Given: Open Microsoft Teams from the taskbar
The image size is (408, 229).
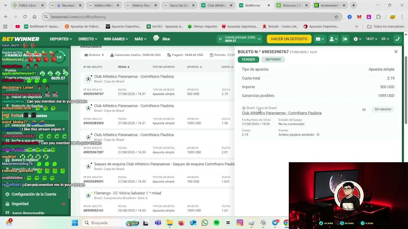Looking at the screenshot, I should [x=158, y=223].
